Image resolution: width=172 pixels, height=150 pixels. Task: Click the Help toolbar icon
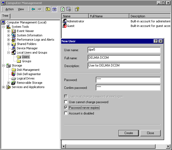click(x=77, y=9)
